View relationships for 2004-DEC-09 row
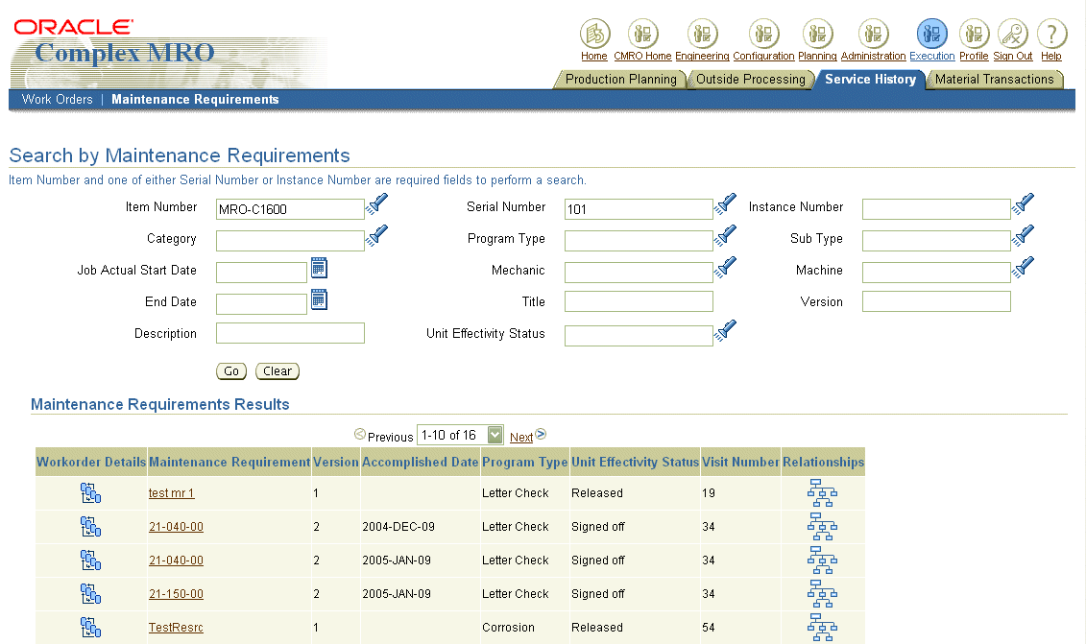Viewport: 1086px width, 644px height. [x=822, y=527]
